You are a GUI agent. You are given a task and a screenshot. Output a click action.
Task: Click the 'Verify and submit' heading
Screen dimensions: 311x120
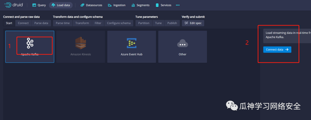[x=193, y=17]
